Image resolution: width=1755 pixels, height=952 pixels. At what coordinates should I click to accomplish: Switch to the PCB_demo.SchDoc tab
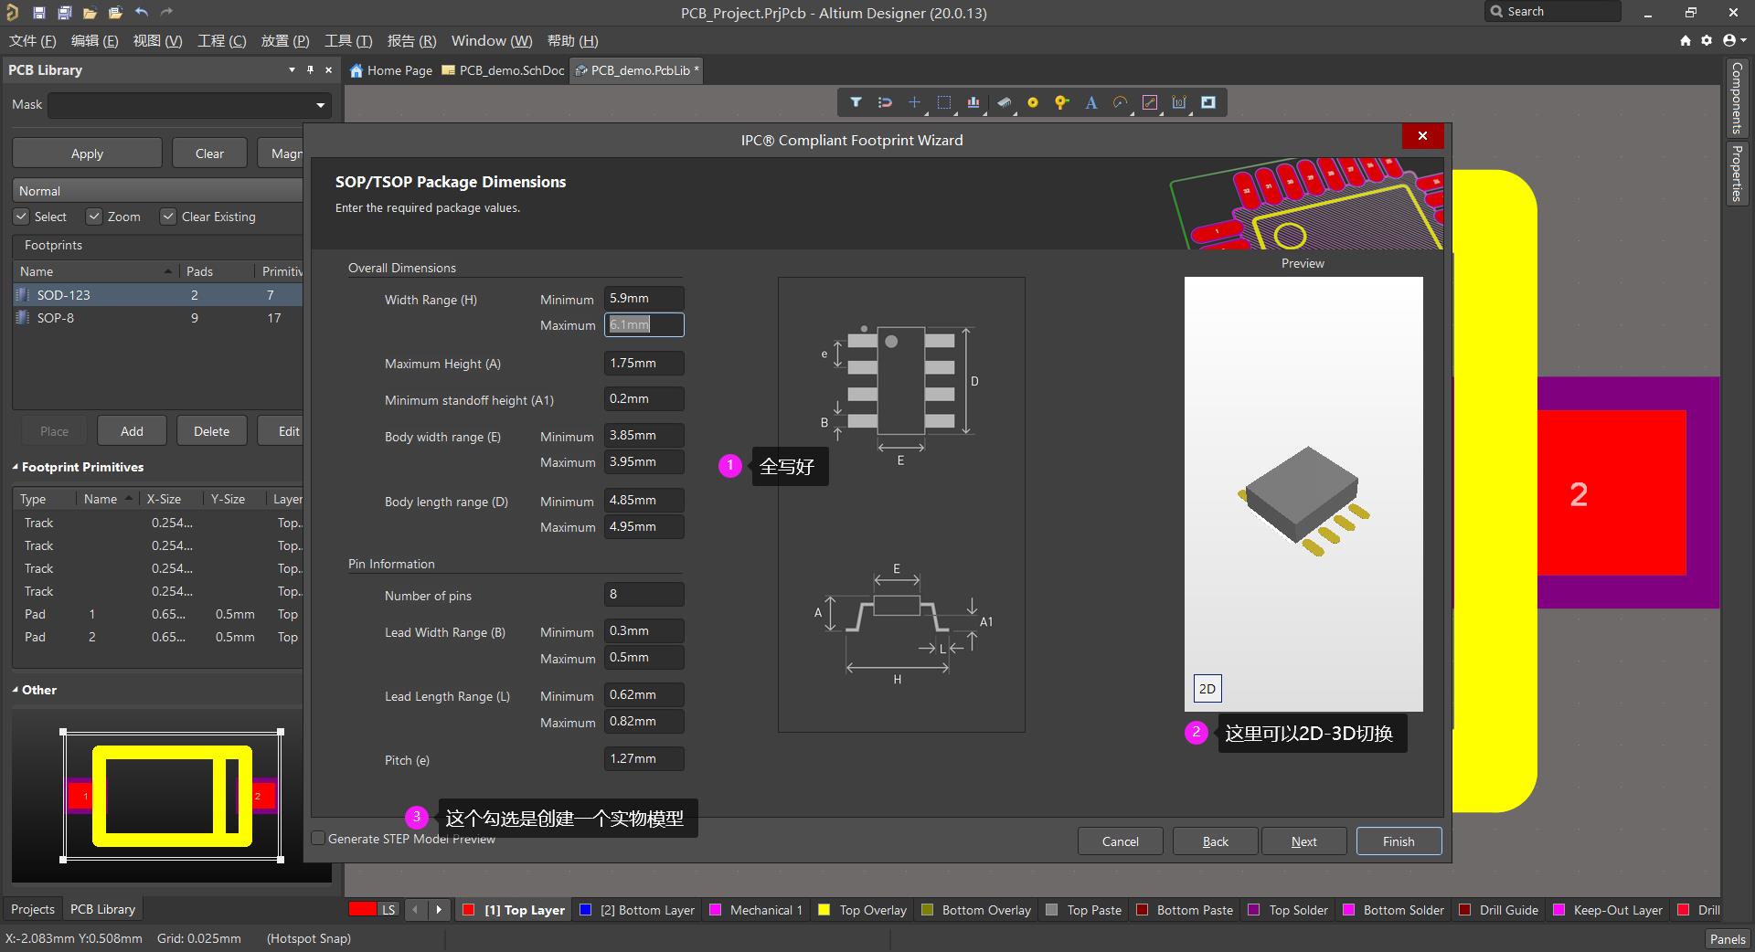pyautogui.click(x=503, y=70)
